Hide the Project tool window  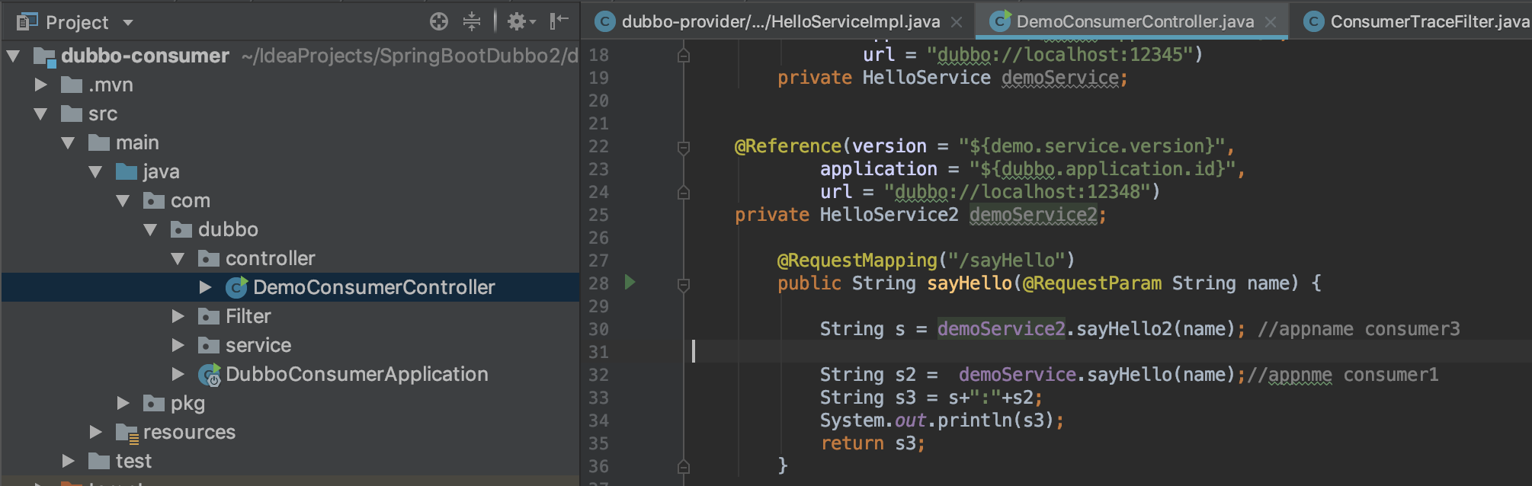[559, 21]
